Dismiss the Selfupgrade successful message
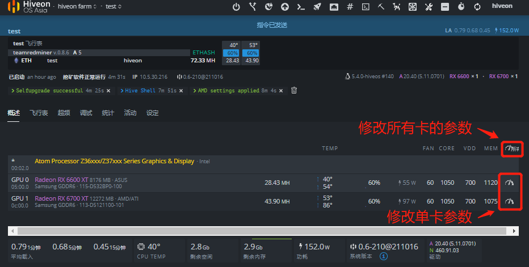Screen dimensions: 529x267 click(x=108, y=91)
